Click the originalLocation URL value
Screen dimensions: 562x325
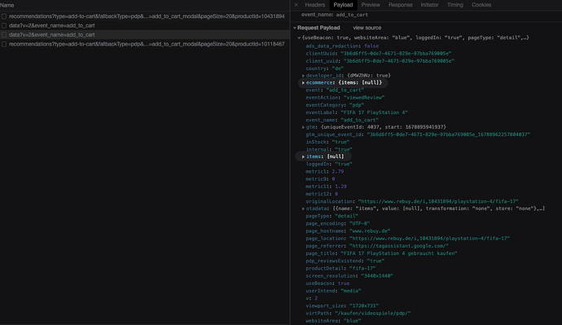coord(438,201)
